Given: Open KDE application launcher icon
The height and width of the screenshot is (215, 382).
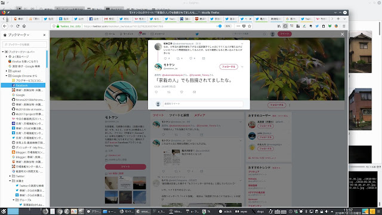Looking at the screenshot, I should pos(4,211).
